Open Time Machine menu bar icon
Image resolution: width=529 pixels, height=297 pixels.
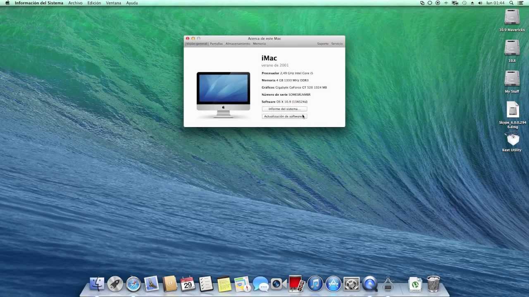click(x=464, y=3)
